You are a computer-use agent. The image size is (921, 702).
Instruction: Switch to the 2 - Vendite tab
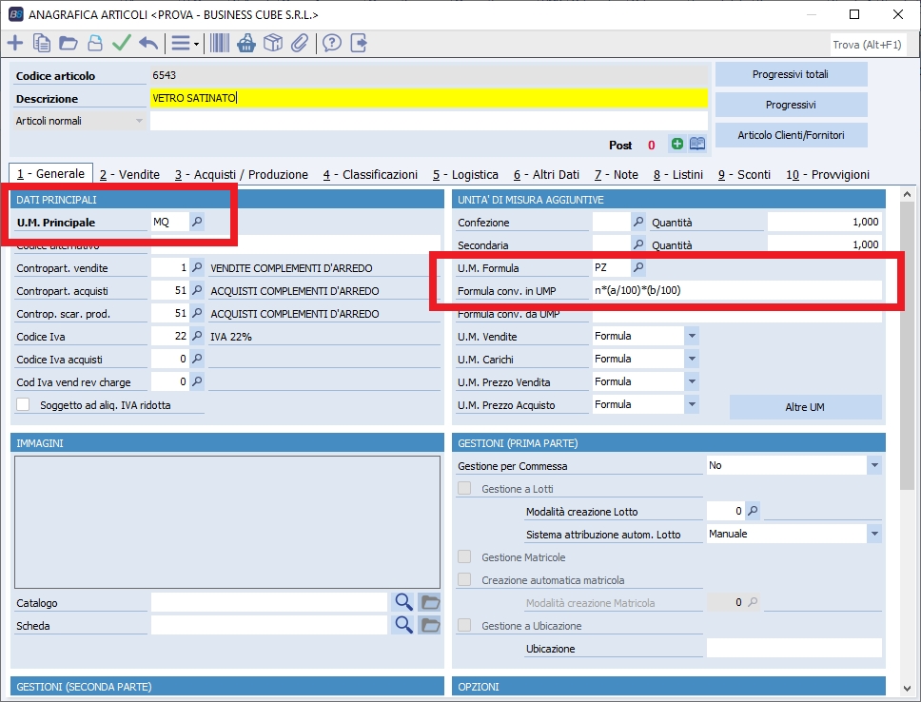pos(129,174)
